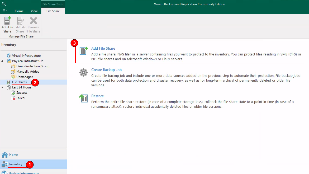Click the Manage File Share group label
309x174 pixels.
(21, 36)
